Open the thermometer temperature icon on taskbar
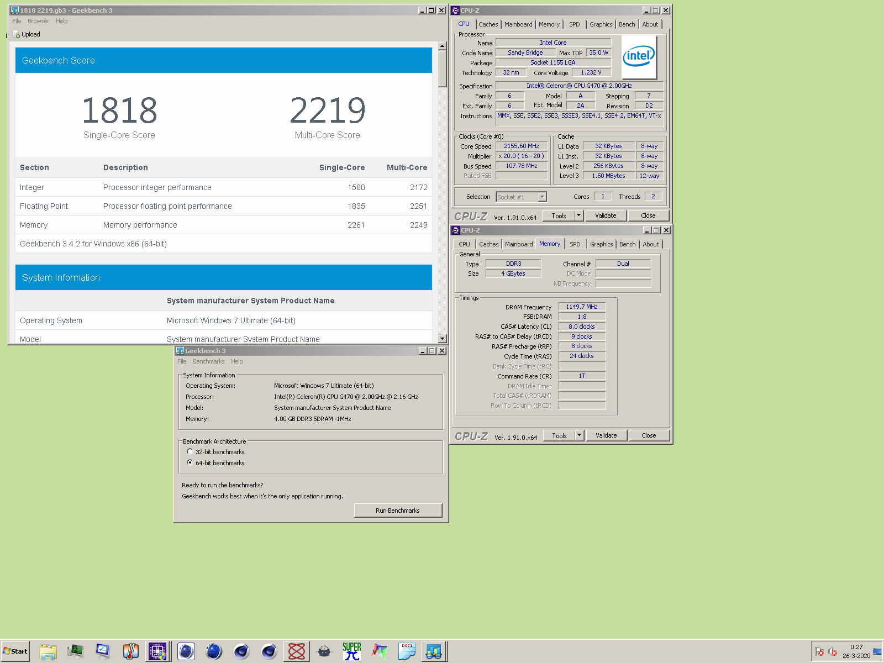The width and height of the screenshot is (884, 663). (130, 651)
